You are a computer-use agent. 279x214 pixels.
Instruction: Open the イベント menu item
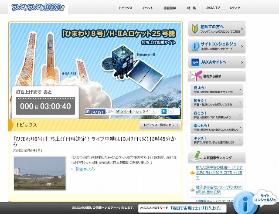(147, 8)
